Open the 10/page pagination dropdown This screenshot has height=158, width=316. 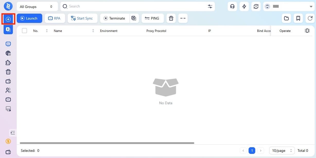[x=282, y=151]
